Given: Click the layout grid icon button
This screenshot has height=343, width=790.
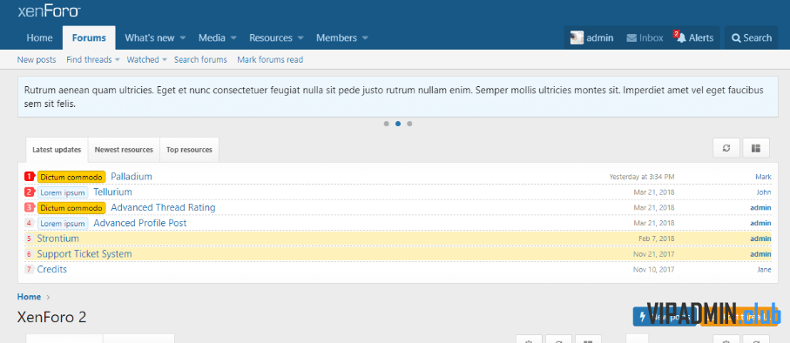Looking at the screenshot, I should point(755,149).
